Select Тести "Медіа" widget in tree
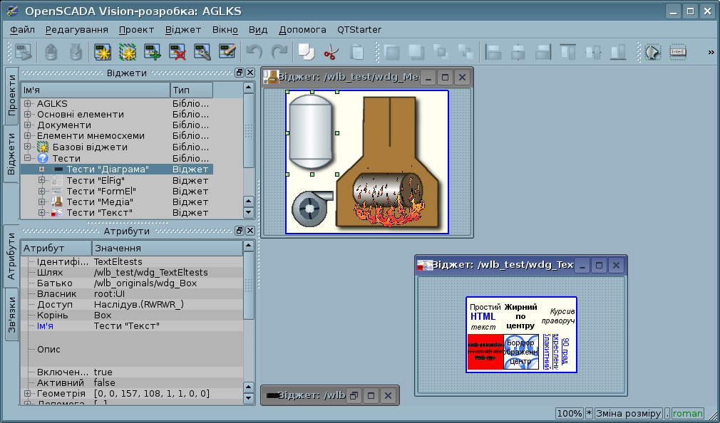The image size is (720, 423). coord(99,202)
